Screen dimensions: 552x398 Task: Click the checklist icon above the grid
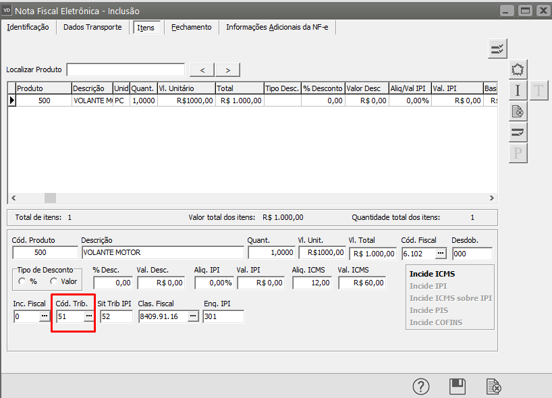497,49
